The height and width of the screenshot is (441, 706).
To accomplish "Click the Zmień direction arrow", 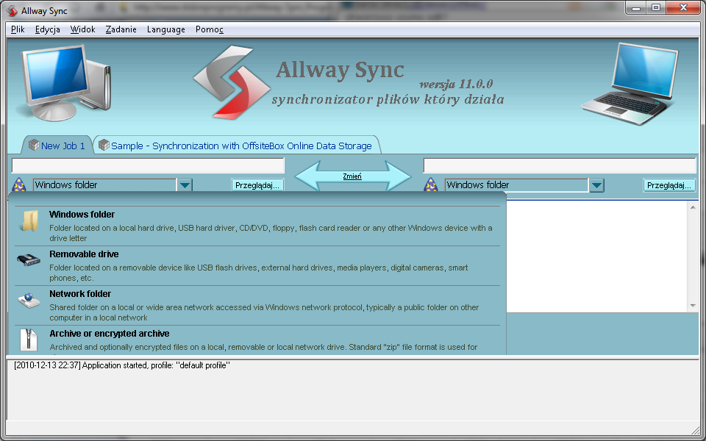I will pos(352,176).
